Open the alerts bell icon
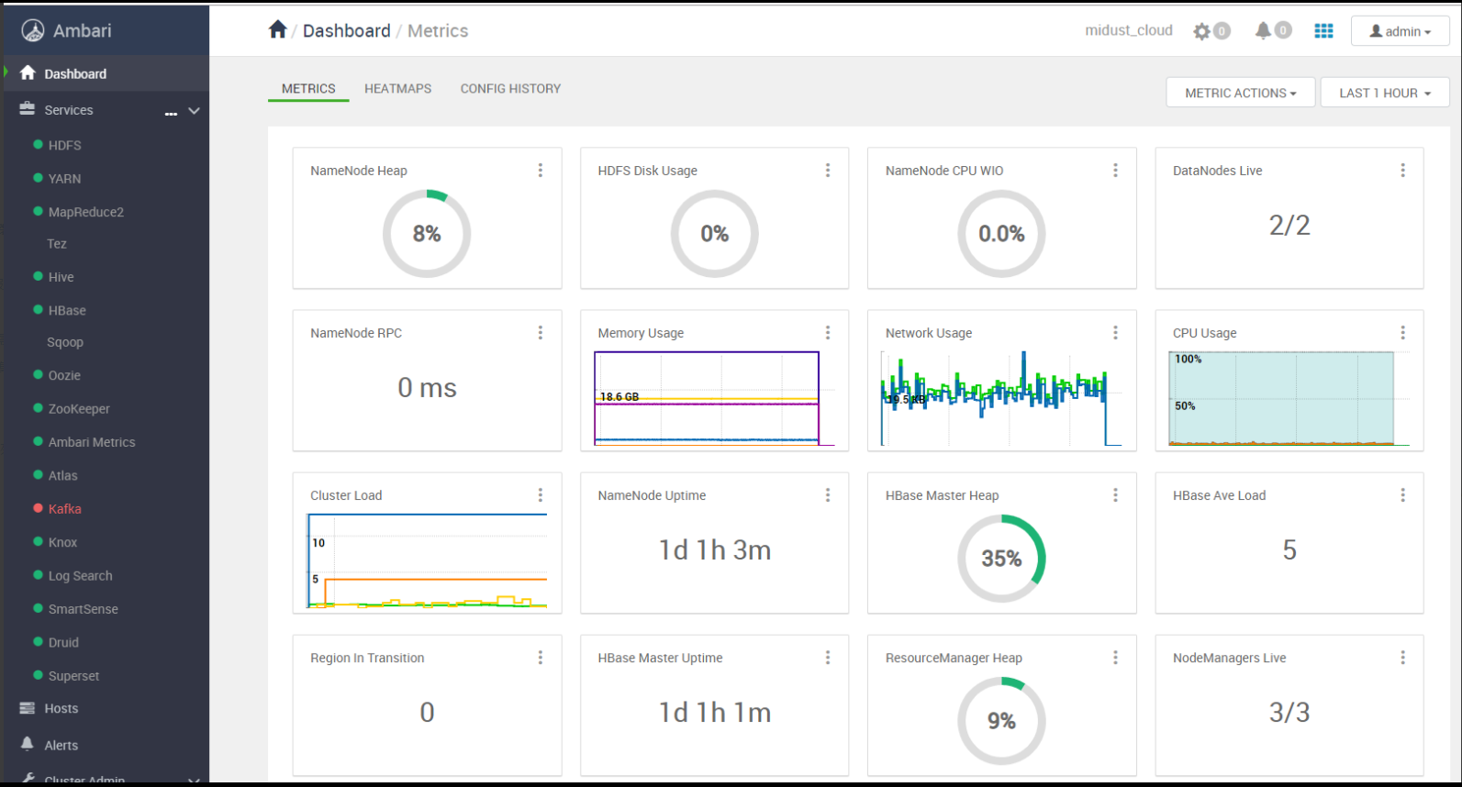 1263,30
